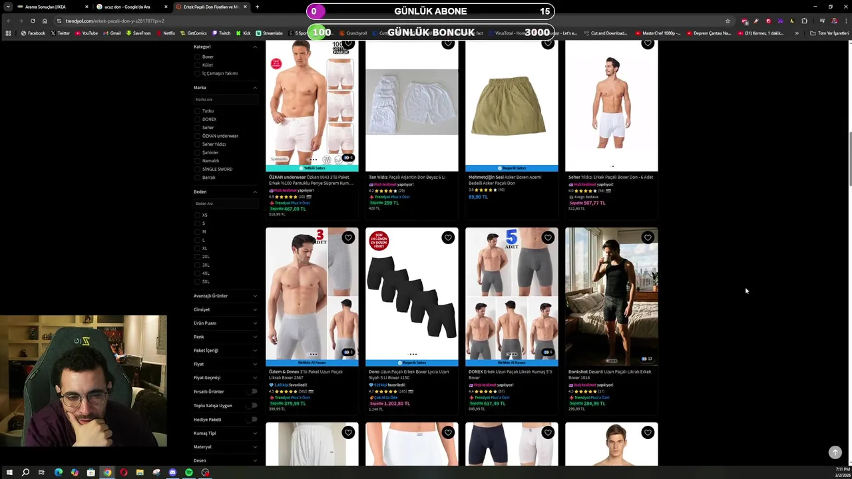Collapse the Marka filter section
Screen dimensions: 852x479
pyautogui.click(x=254, y=88)
